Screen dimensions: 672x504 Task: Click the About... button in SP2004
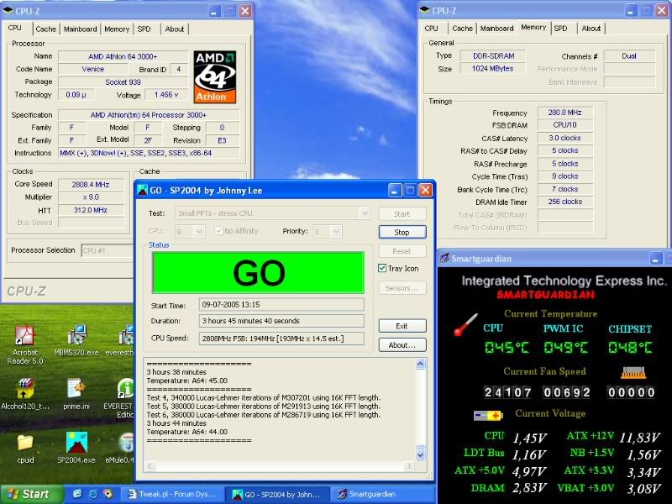coord(402,345)
